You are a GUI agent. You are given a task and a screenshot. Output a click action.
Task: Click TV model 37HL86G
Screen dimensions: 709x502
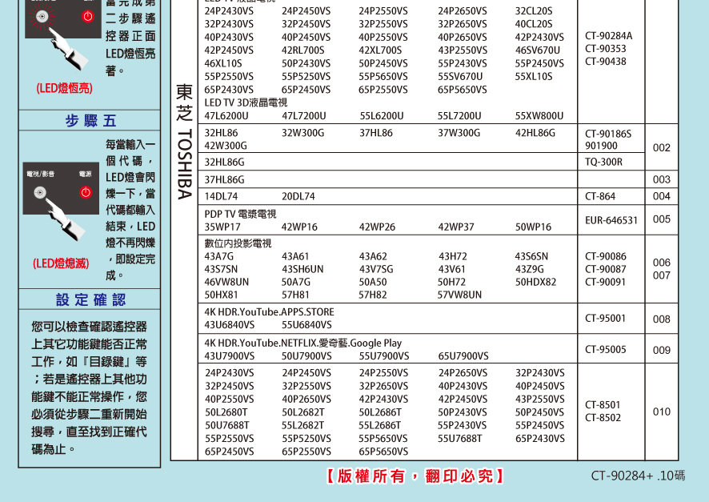tap(224, 179)
